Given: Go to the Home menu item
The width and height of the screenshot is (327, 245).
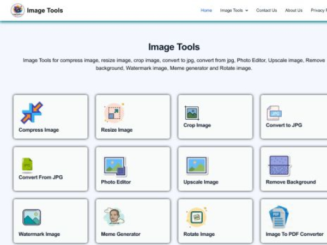Looking at the screenshot, I should (206, 10).
